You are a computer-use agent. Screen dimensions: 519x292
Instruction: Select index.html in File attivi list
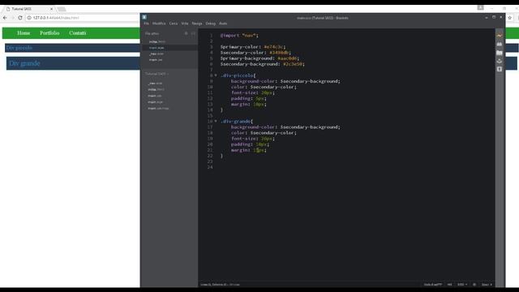click(x=157, y=41)
